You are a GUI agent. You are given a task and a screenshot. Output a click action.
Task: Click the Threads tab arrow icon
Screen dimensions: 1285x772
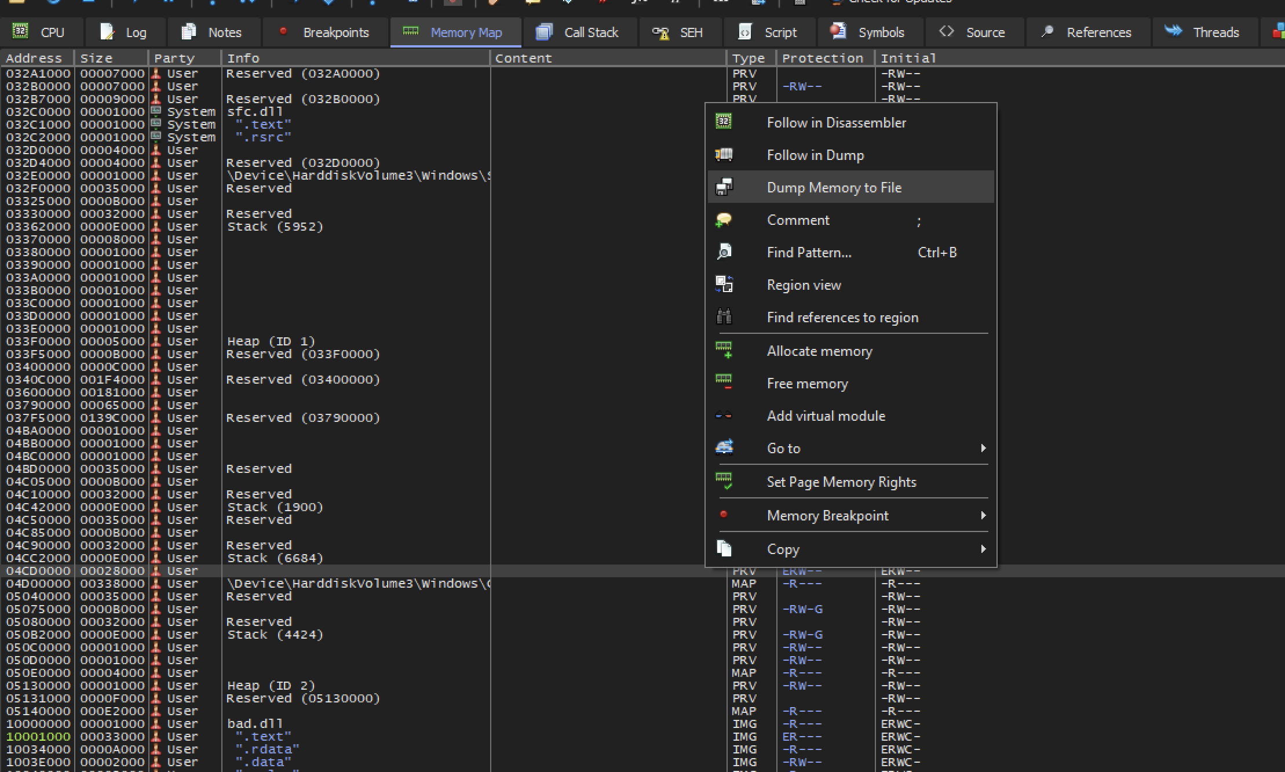pos(1173,31)
